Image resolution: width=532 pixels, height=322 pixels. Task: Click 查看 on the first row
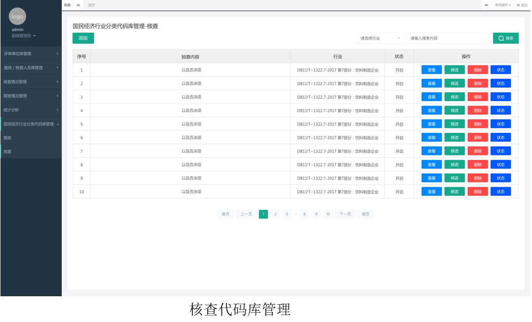coord(431,70)
